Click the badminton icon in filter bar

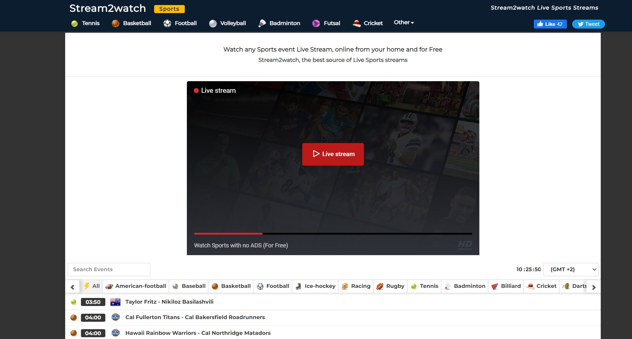click(448, 286)
